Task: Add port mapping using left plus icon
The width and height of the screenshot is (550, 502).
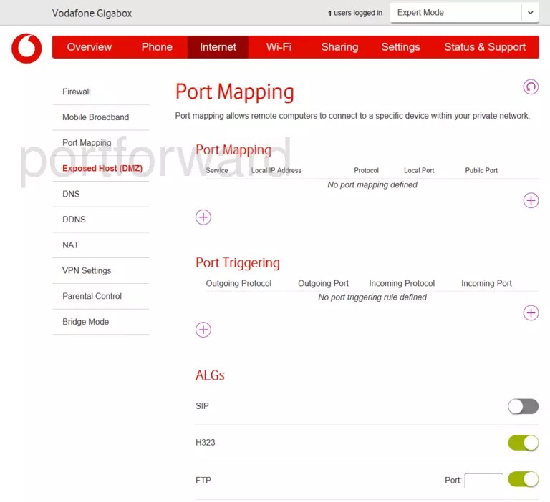Action: tap(203, 217)
